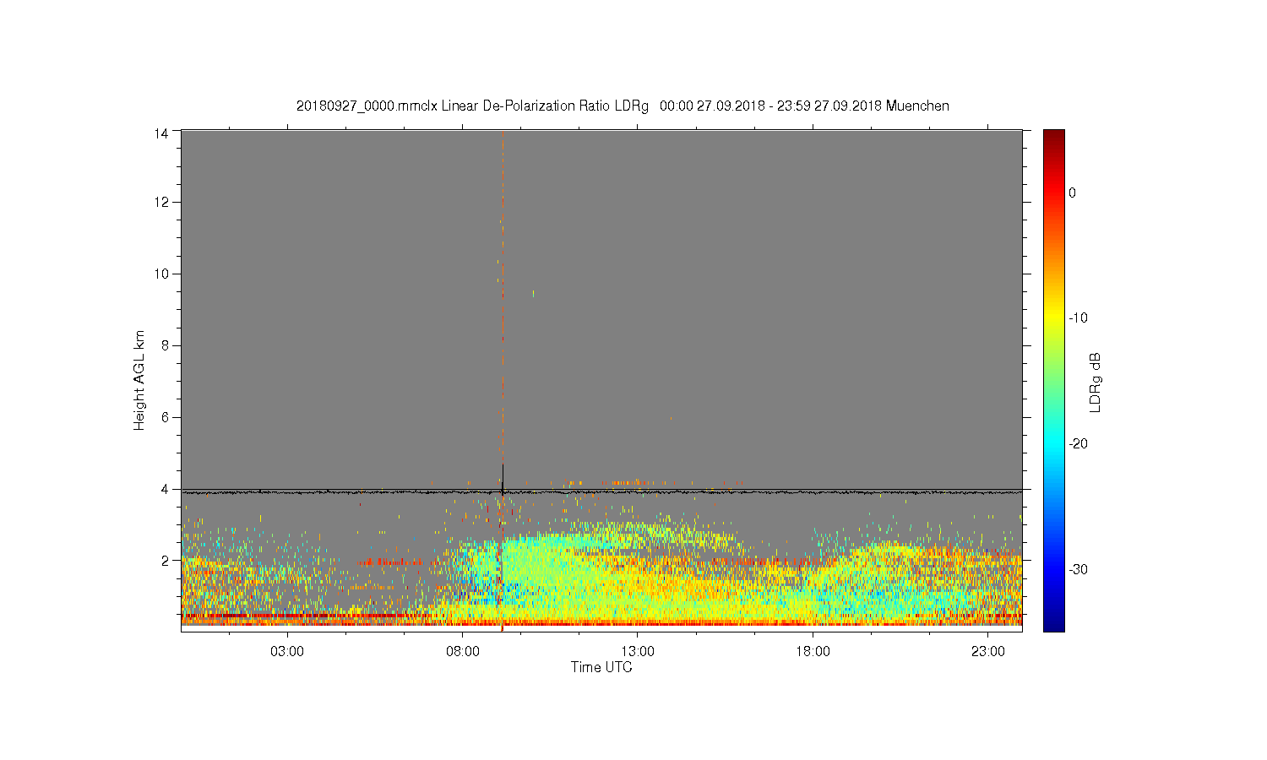The height and width of the screenshot is (760, 1267).
Task: Click the 'Time UTC' x-axis label
Action: [x=601, y=667]
